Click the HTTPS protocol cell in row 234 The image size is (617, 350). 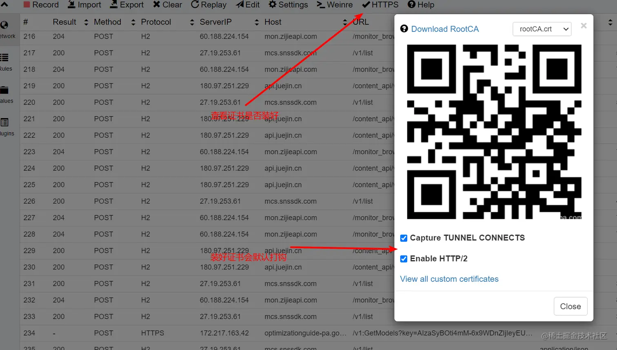pos(153,333)
